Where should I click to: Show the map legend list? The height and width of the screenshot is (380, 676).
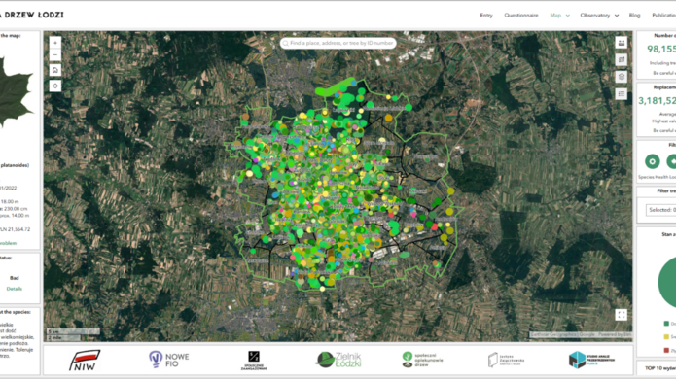[622, 94]
